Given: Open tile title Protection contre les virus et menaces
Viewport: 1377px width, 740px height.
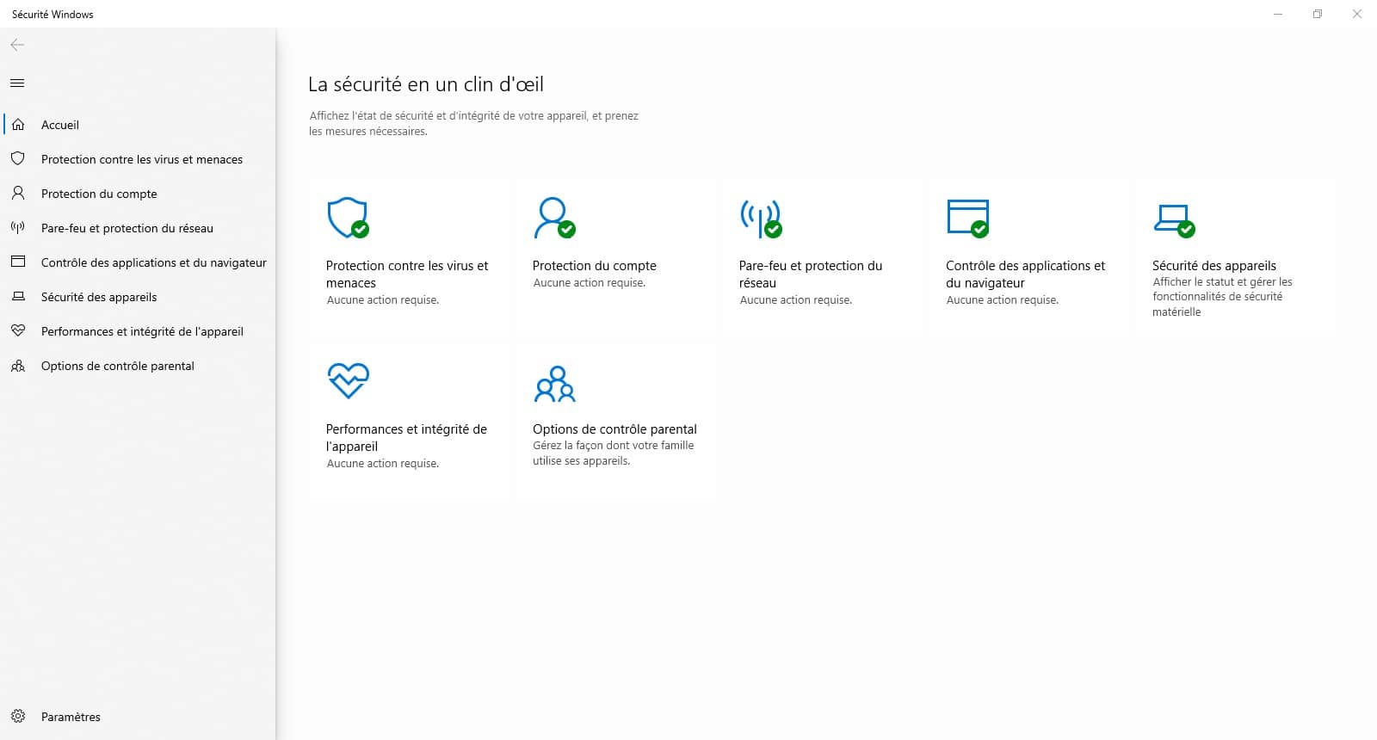Looking at the screenshot, I should click(407, 274).
